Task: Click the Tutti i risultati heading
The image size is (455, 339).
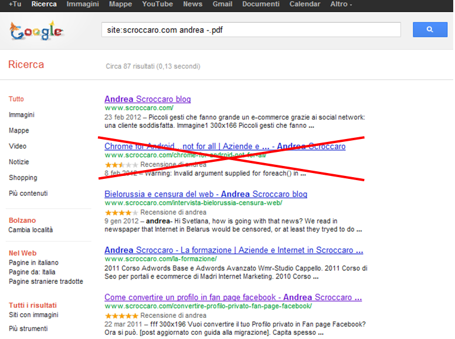Action: (x=33, y=306)
